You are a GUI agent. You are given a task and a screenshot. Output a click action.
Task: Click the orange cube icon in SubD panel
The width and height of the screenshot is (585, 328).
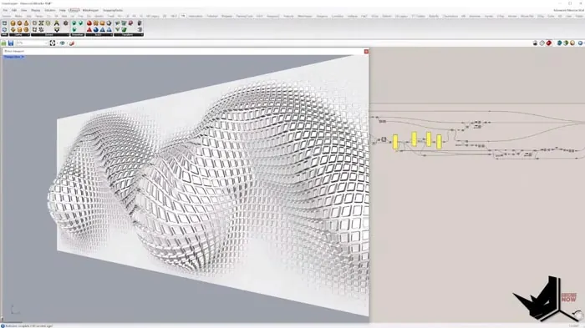coord(102,23)
